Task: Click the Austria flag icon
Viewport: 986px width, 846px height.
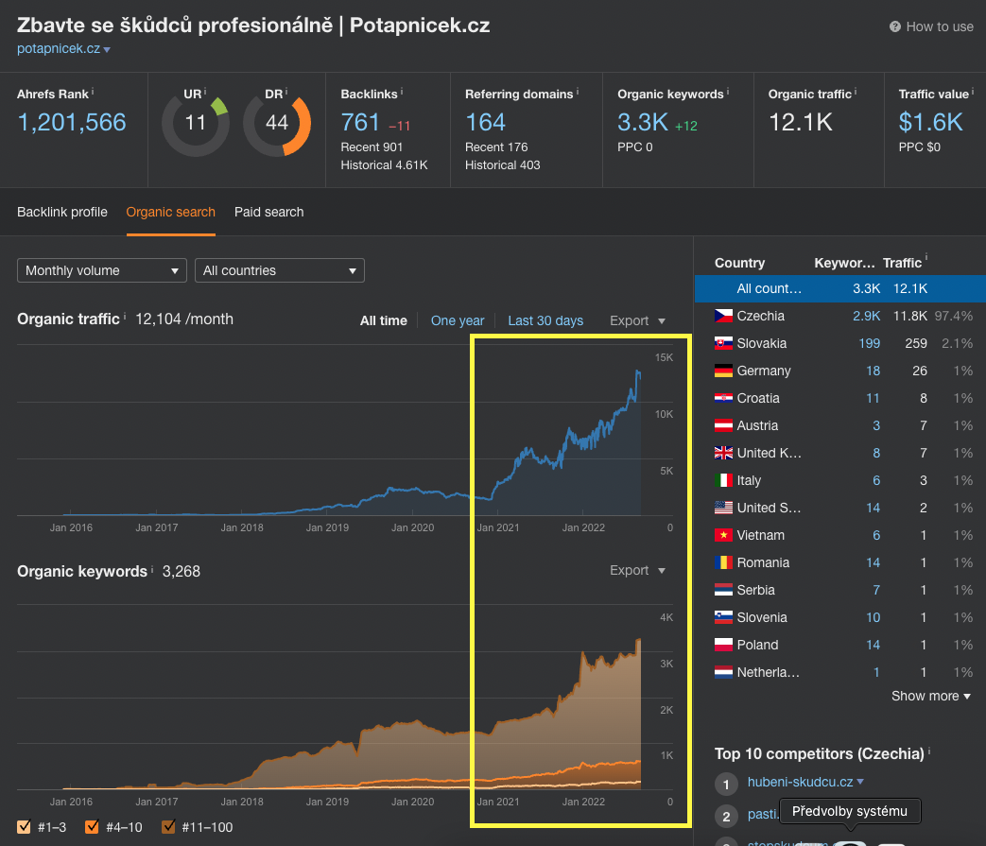Action: [x=723, y=425]
